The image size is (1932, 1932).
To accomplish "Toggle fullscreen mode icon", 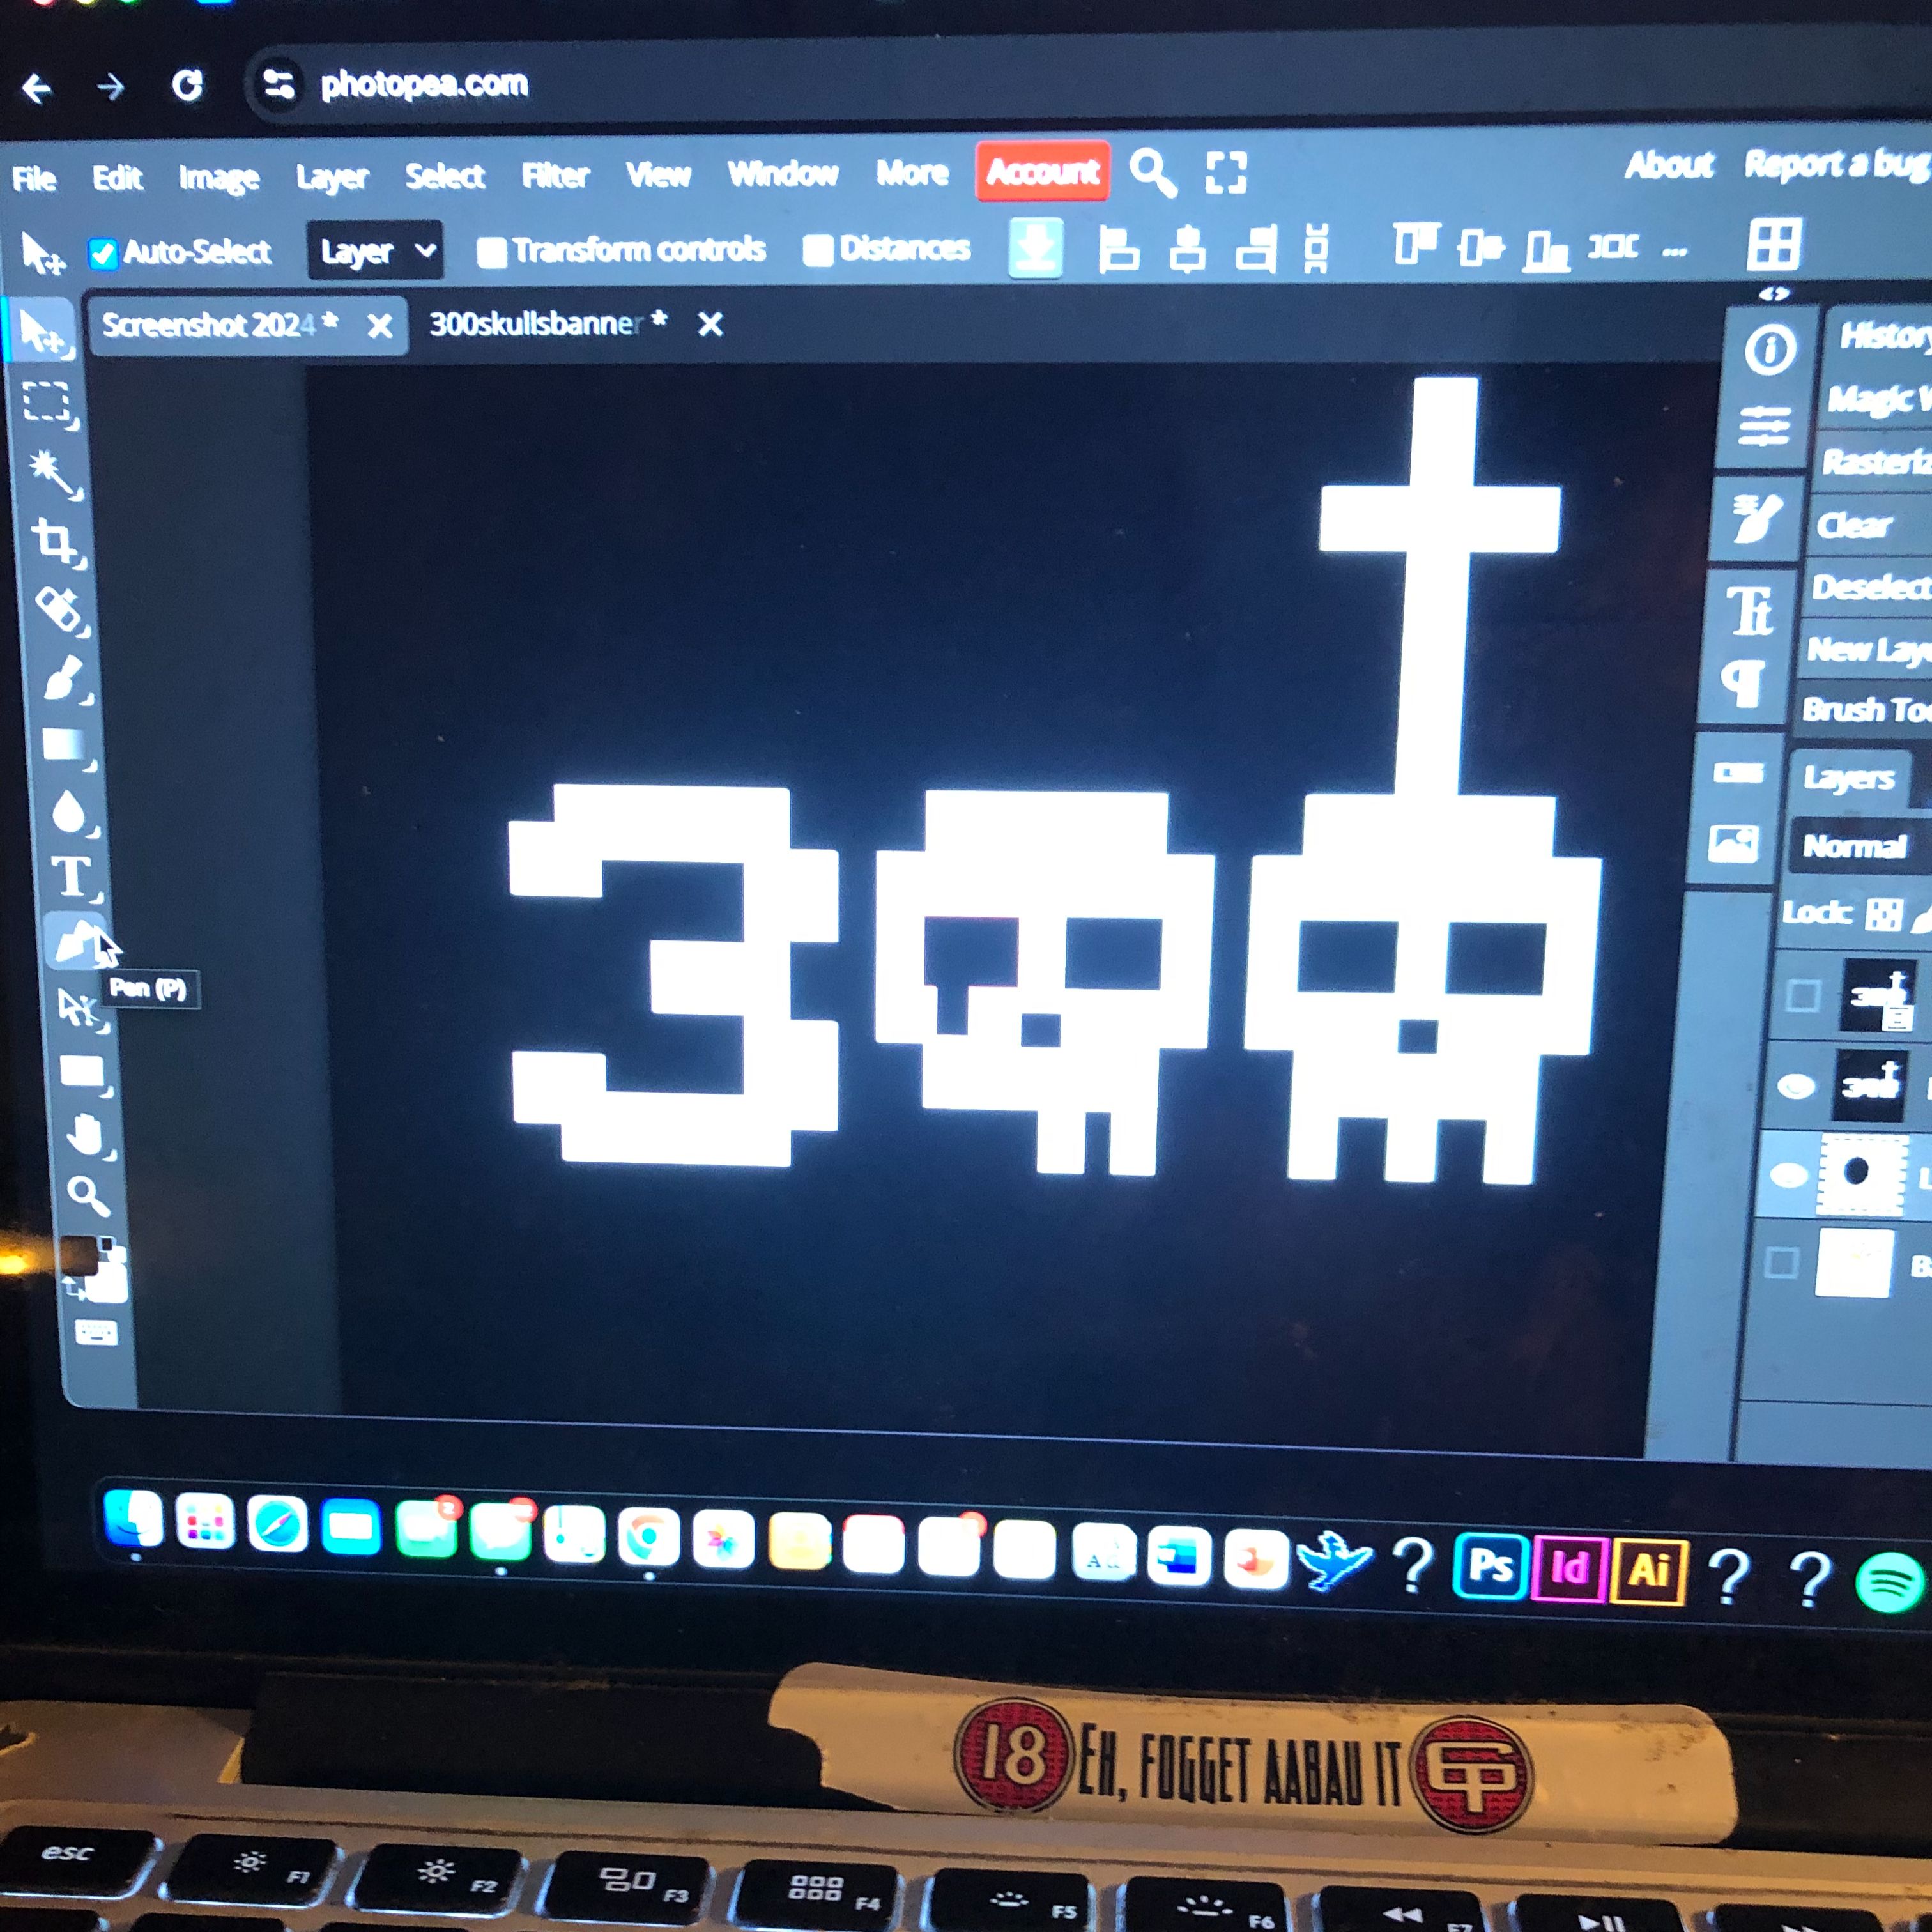I will 1226,172.
